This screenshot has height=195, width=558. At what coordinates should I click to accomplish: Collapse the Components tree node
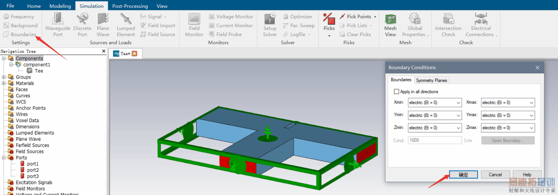[x=4, y=58]
